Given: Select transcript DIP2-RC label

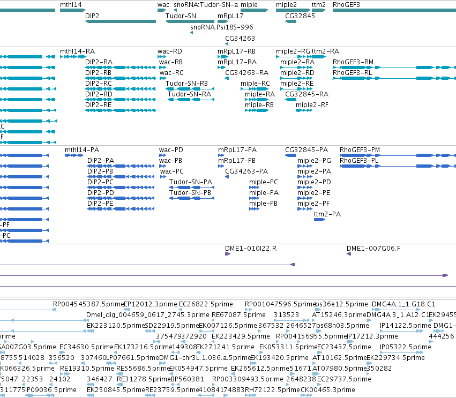Looking at the screenshot, I should coord(98,84).
